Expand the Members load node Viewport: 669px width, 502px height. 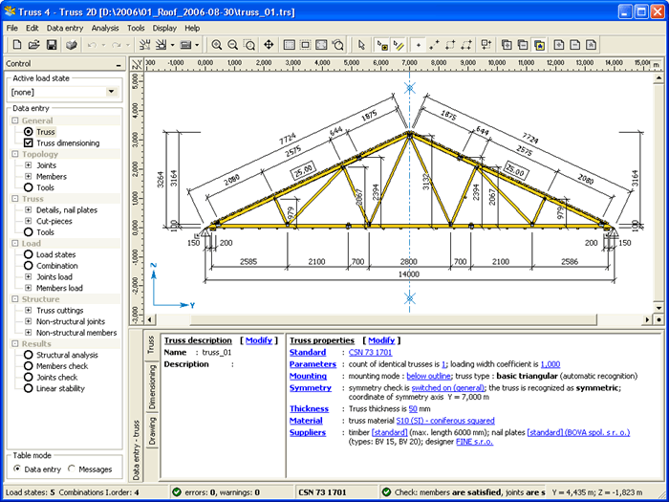pyautogui.click(x=29, y=287)
